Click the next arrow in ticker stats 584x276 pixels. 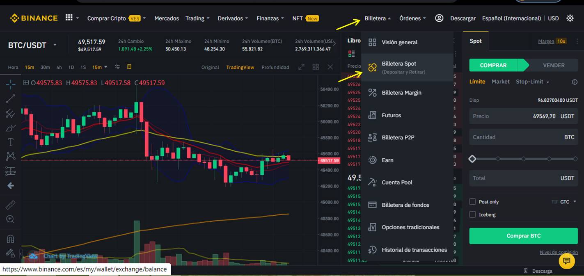click(334, 44)
